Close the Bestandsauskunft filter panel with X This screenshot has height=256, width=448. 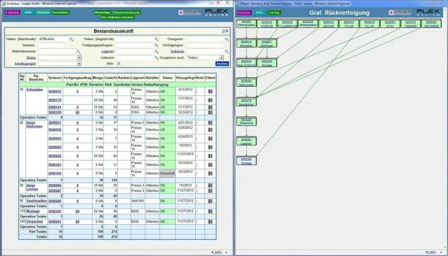[x=228, y=30]
